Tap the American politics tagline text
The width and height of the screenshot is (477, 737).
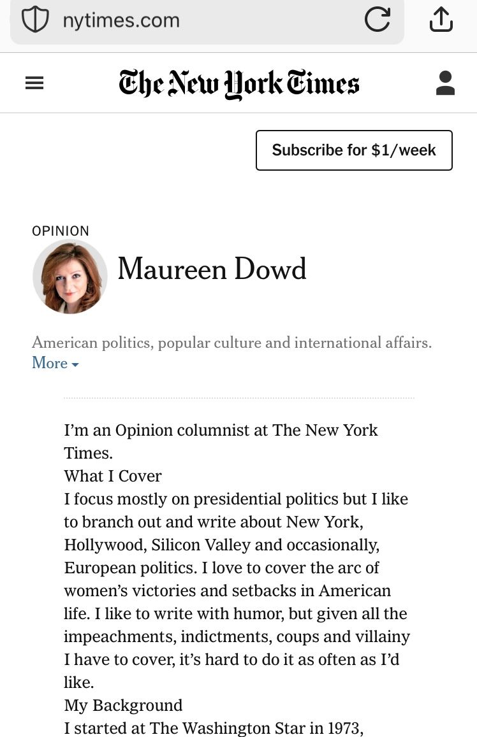coord(231,343)
